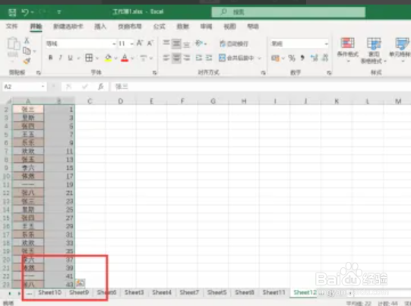Toggle Italic formatting
The image size is (411, 306).
[61, 58]
